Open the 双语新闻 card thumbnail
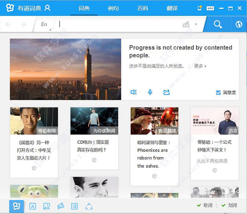This screenshot has height=214, width=247. [34, 121]
